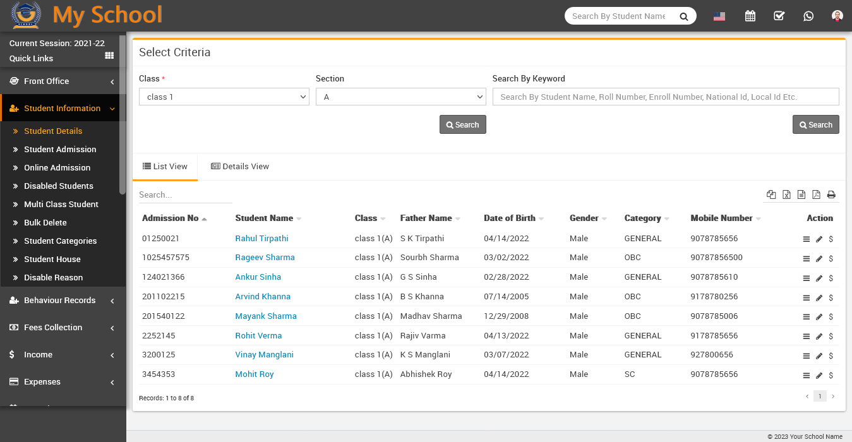Select Student Admission in the sidebar
This screenshot has width=852, height=442.
[x=60, y=150]
